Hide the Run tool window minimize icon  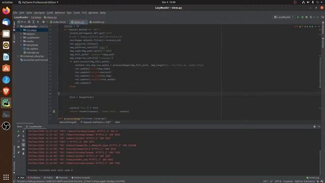(x=319, y=127)
